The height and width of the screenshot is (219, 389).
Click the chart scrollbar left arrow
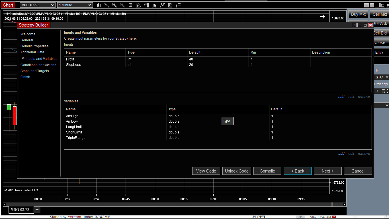point(5,204)
